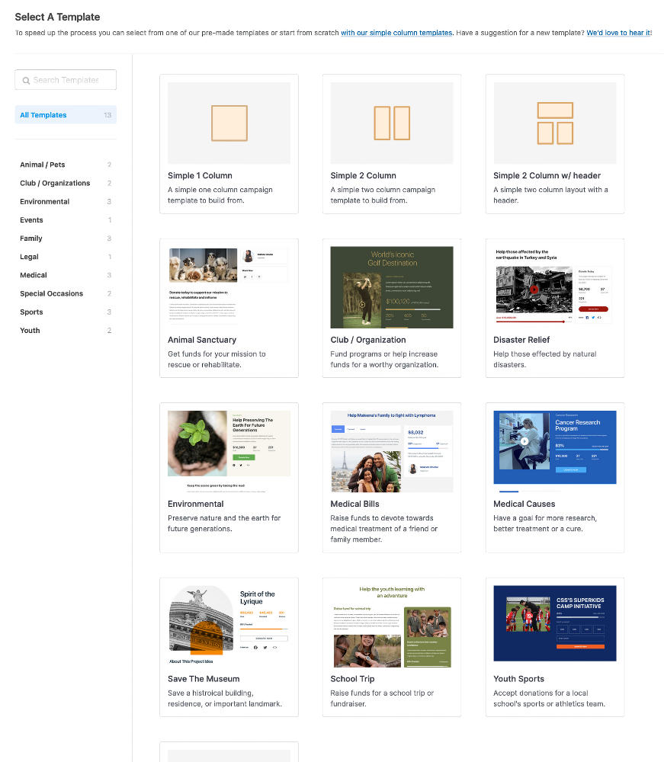Click 'Raise funds for a school trip' description
Screen dimensions: 664x762
point(382,698)
